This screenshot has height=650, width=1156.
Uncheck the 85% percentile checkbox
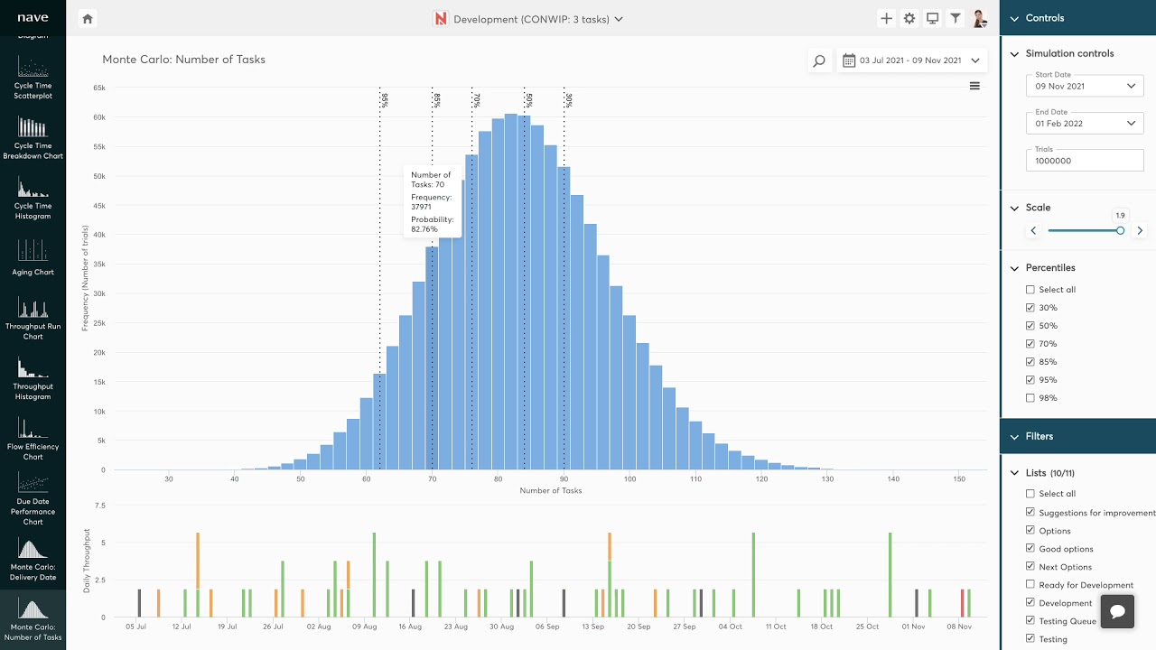1030,362
